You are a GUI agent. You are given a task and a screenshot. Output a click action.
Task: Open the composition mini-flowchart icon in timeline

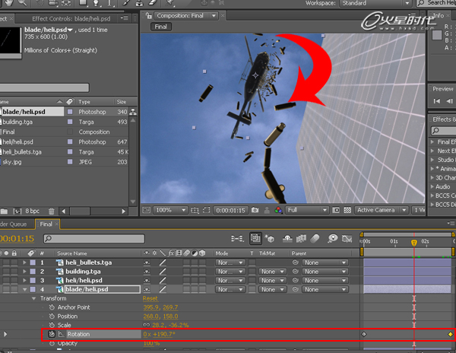coord(237,239)
